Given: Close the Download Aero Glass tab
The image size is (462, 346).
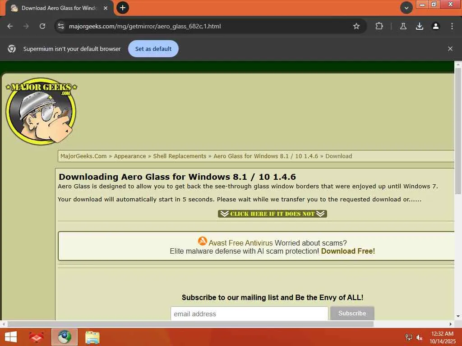Looking at the screenshot, I should pos(106,8).
